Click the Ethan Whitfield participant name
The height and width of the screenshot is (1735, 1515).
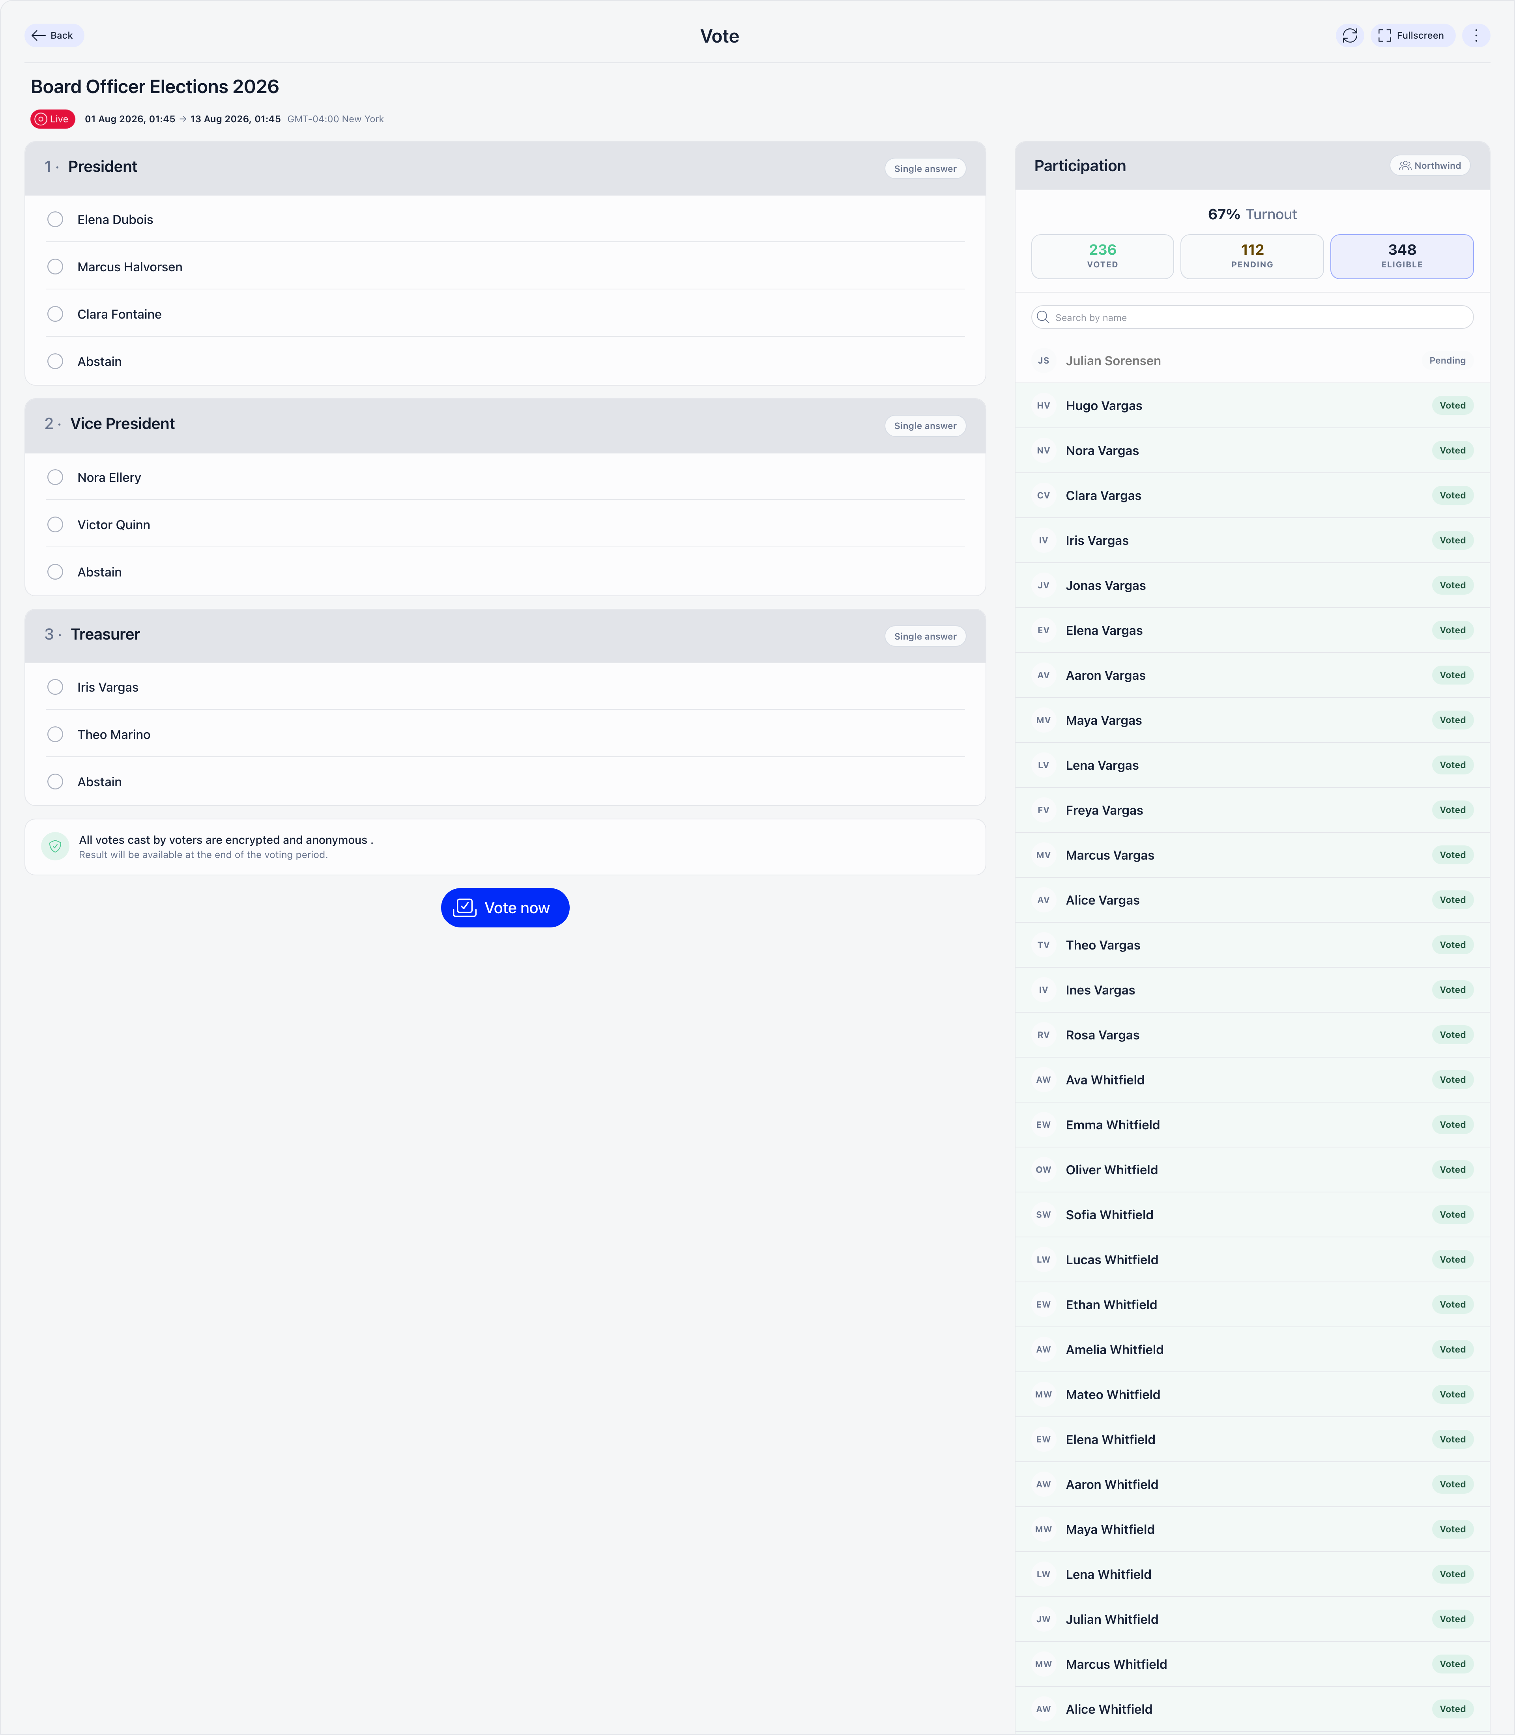coord(1112,1305)
